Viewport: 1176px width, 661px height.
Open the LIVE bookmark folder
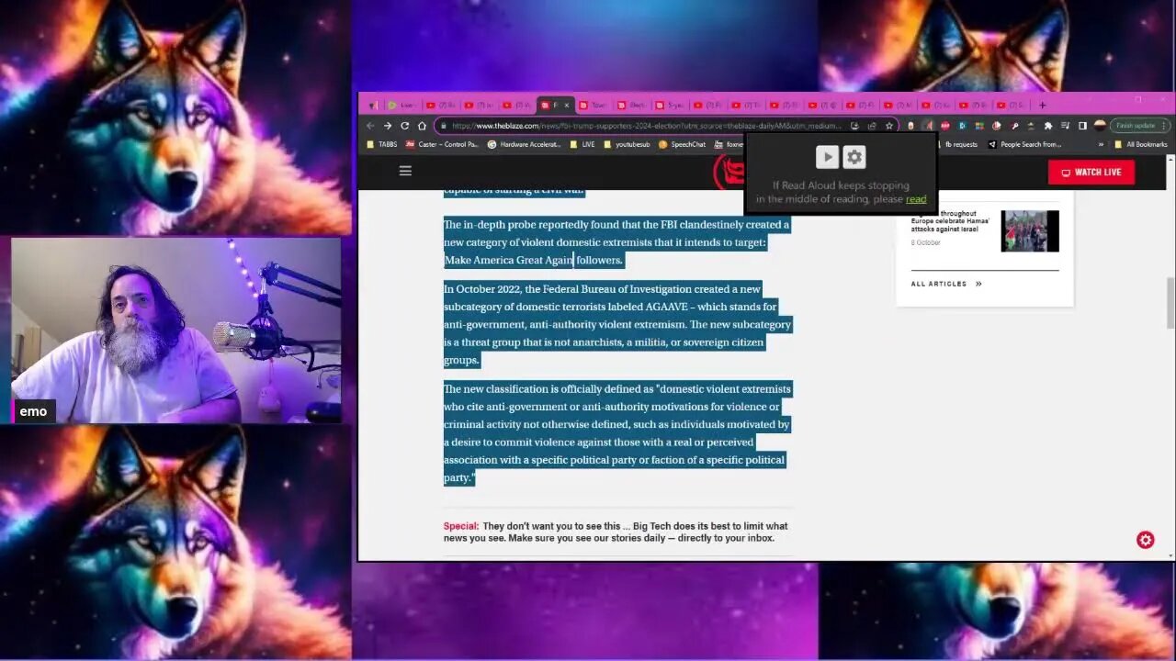pos(582,144)
